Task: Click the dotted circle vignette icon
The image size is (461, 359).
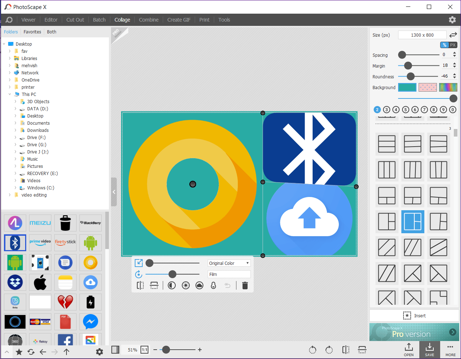Action: [186, 286]
